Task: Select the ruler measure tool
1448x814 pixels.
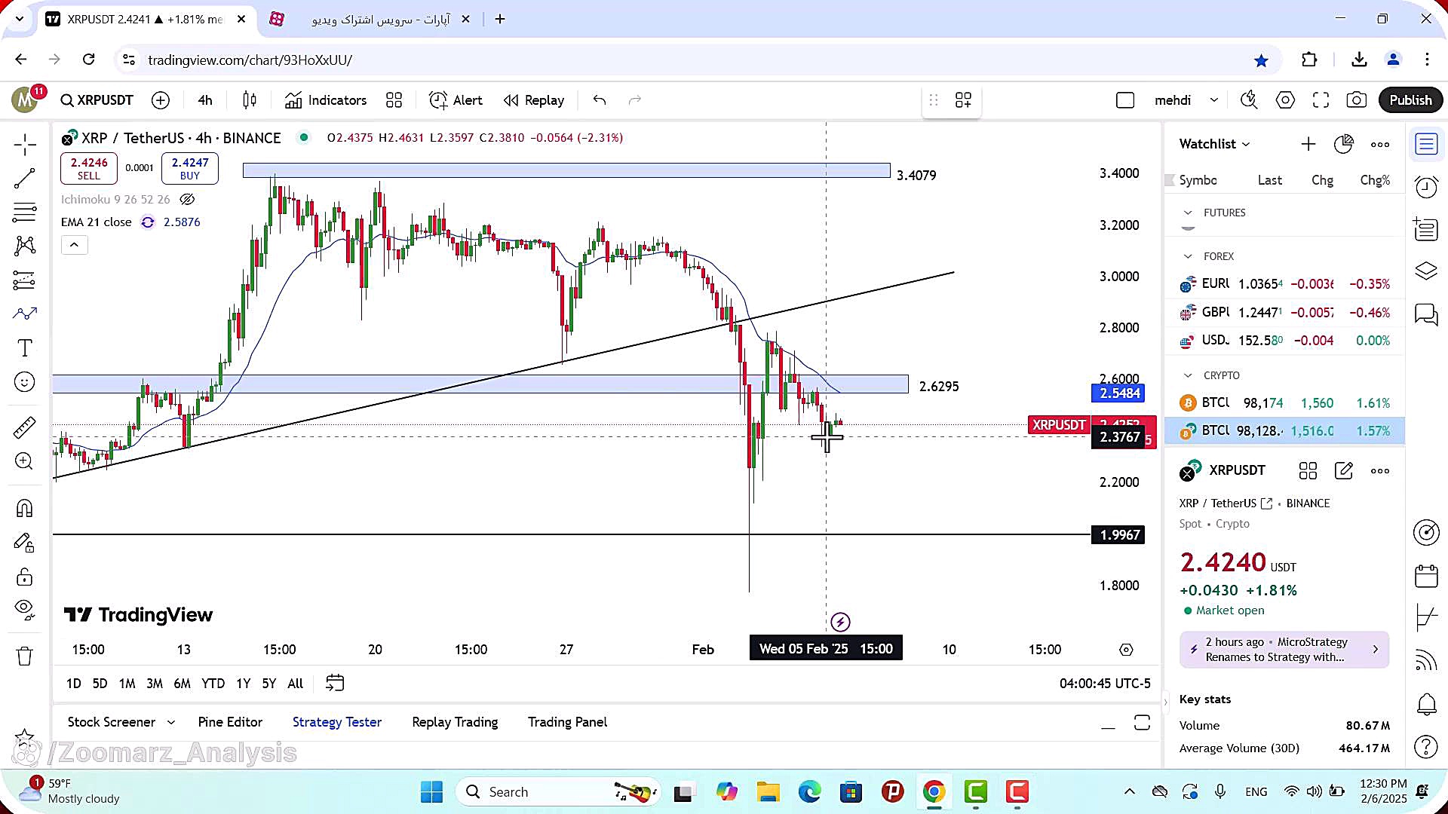Action: tap(24, 427)
